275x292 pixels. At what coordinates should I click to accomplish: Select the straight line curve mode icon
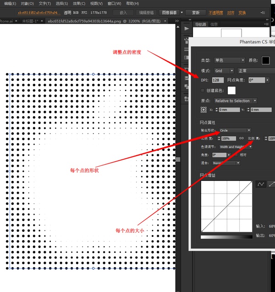pos(271,184)
